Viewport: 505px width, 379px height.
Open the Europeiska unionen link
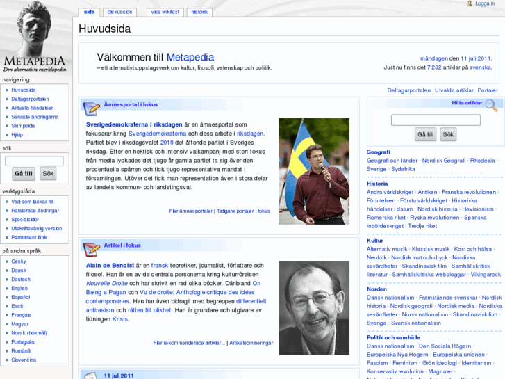coord(458,355)
